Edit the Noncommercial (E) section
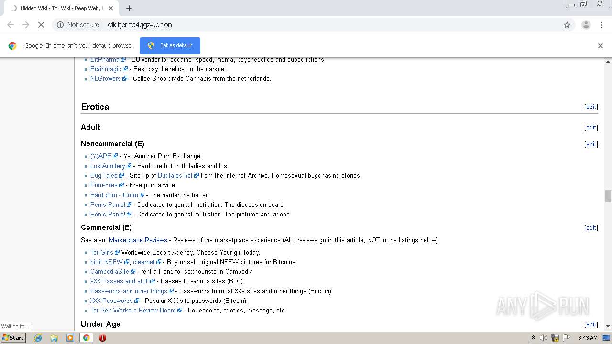This screenshot has width=612, height=344. 591,144
